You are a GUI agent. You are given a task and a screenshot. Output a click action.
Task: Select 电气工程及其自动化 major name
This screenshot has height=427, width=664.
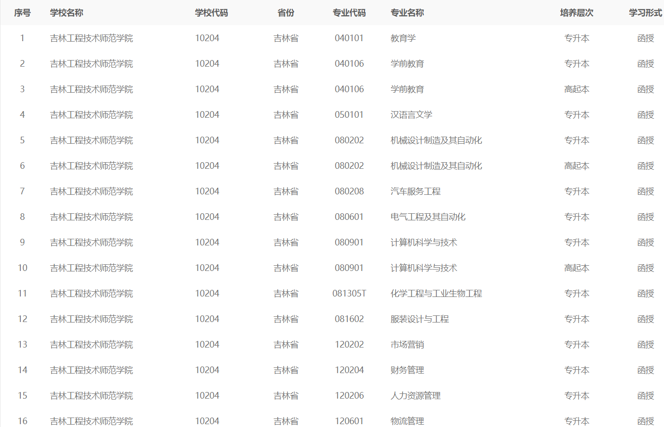pos(428,217)
